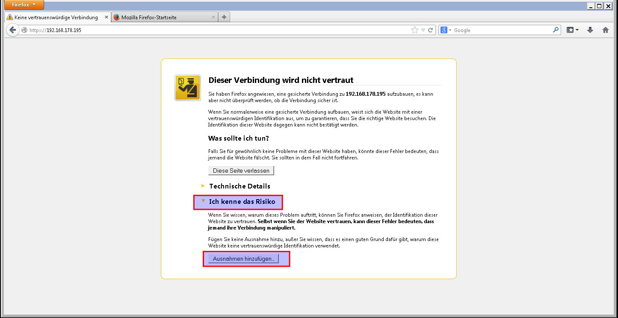
Task: Select the Keine vertrauenswürdige Verbindung tab
Action: [56, 17]
